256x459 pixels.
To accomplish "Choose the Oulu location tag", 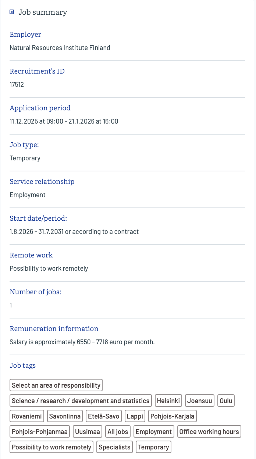I will [226, 401].
